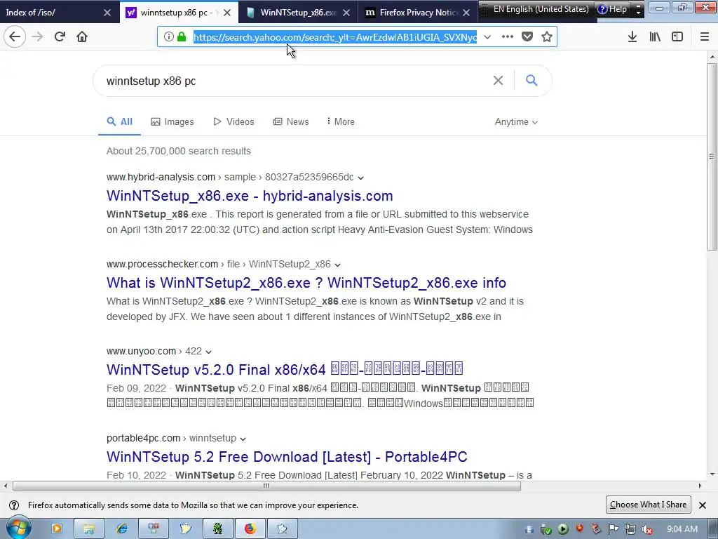Viewport: 718px width, 539px height.
Task: Open Windows Explorer from taskbar
Action: click(x=89, y=528)
